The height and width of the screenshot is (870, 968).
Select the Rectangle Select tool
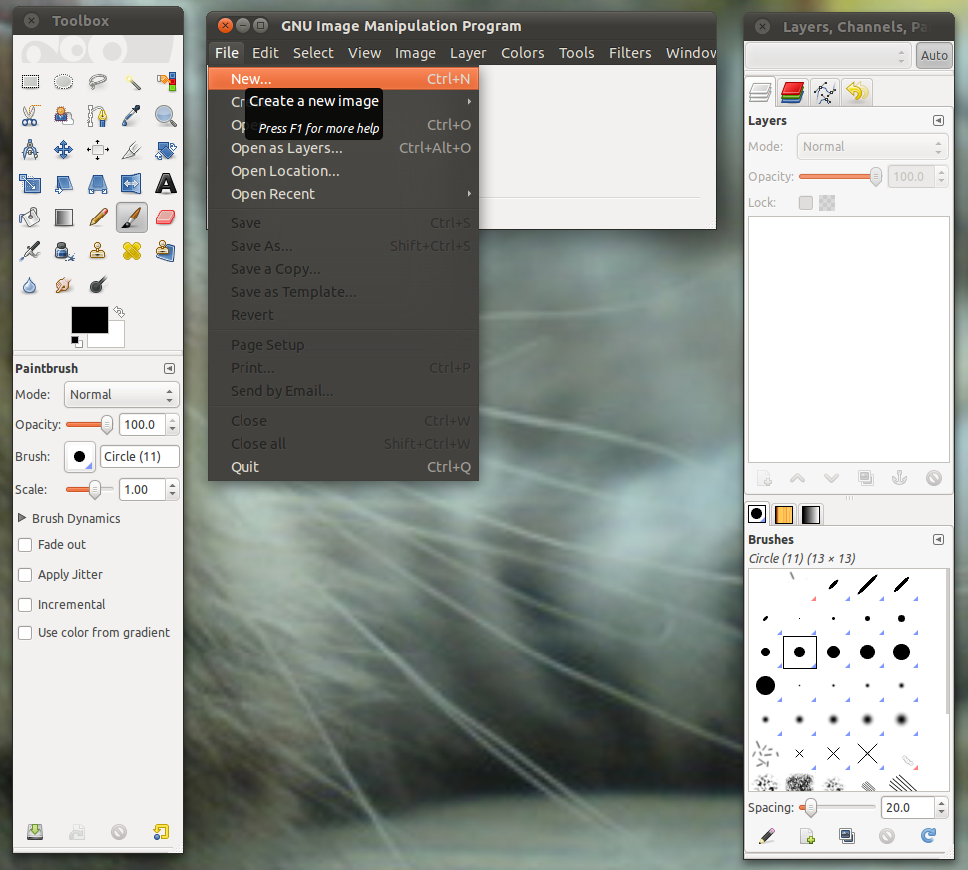pos(30,82)
